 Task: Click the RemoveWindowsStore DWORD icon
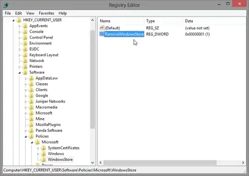pyautogui.click(x=101, y=34)
